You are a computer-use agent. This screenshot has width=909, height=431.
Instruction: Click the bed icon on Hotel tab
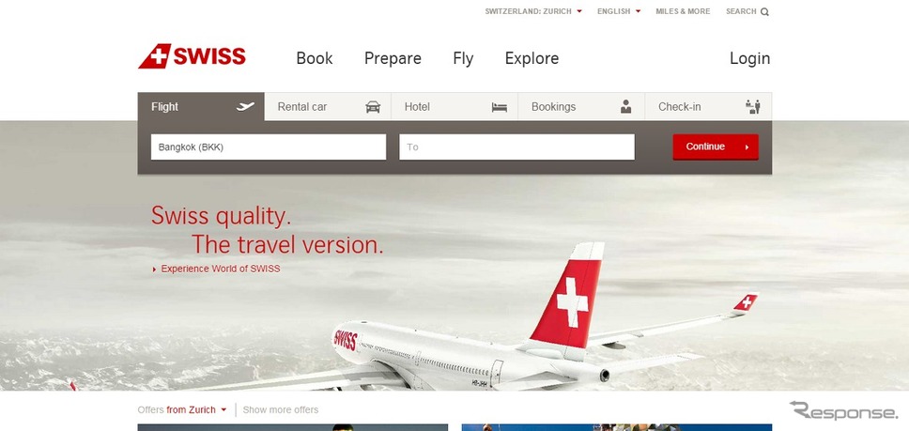tap(500, 107)
